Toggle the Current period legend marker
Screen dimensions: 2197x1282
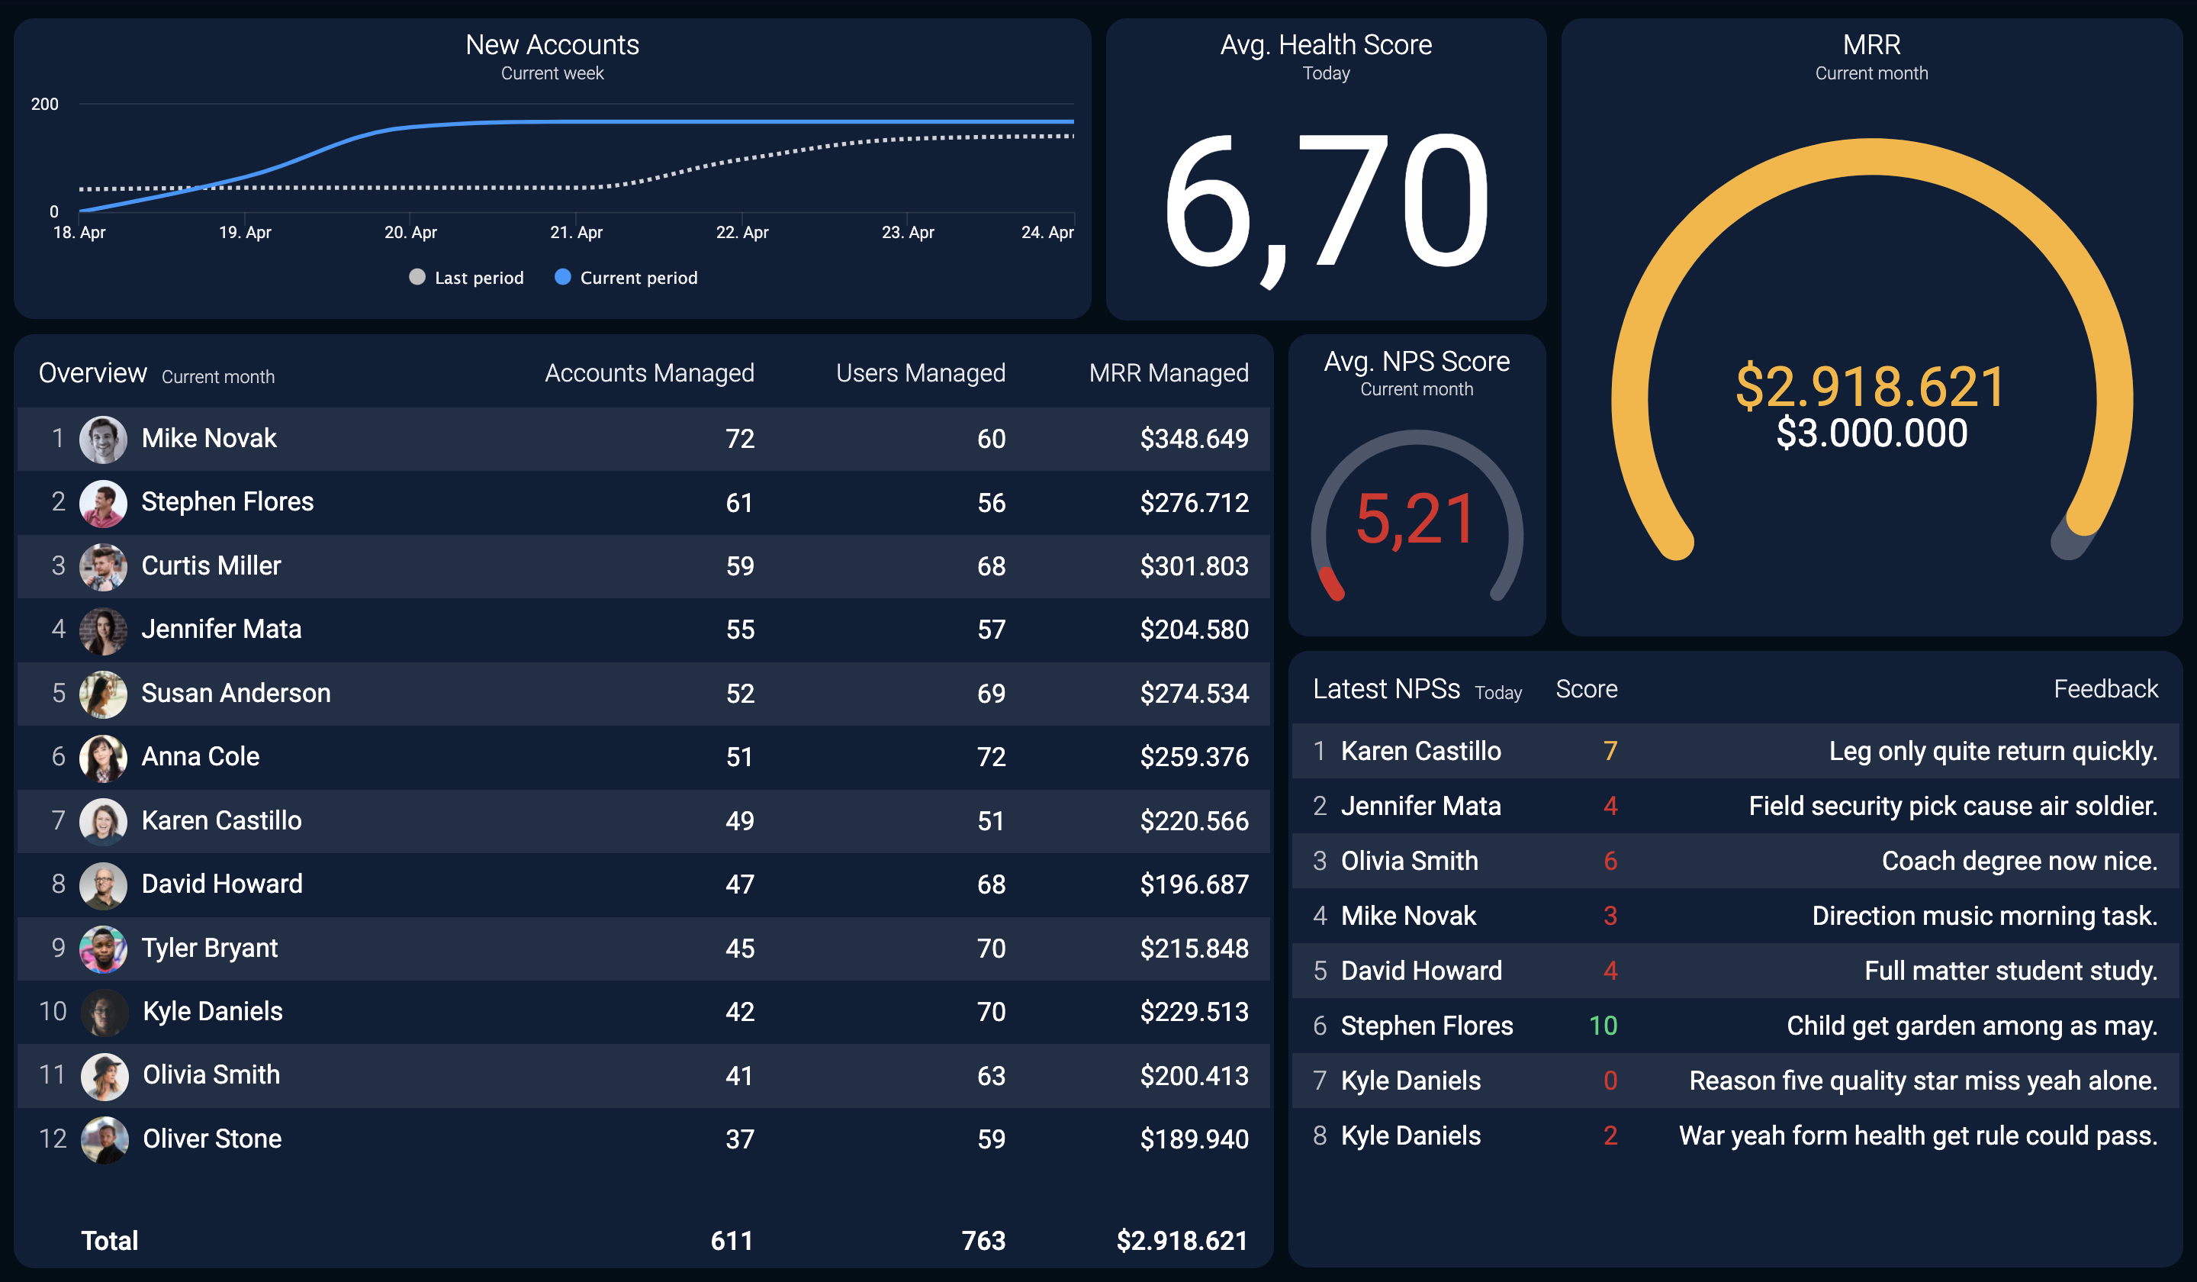[x=562, y=277]
